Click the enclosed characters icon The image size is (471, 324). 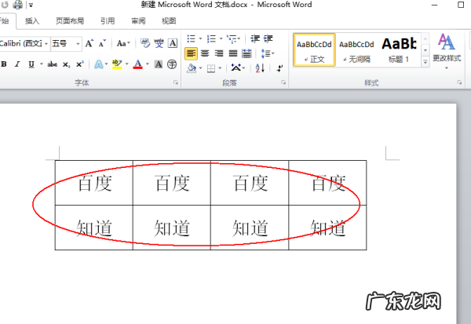[x=172, y=64]
